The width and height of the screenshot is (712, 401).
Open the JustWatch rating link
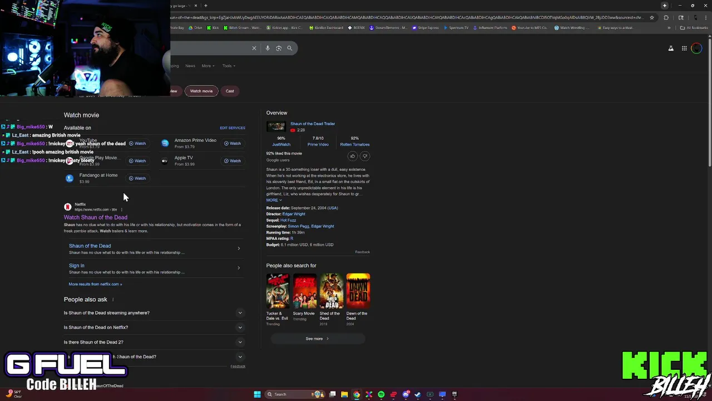click(281, 144)
